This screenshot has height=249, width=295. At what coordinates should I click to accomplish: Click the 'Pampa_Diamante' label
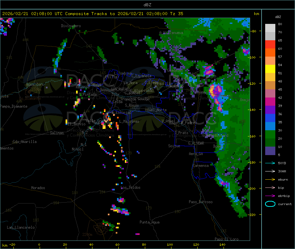click(14, 106)
